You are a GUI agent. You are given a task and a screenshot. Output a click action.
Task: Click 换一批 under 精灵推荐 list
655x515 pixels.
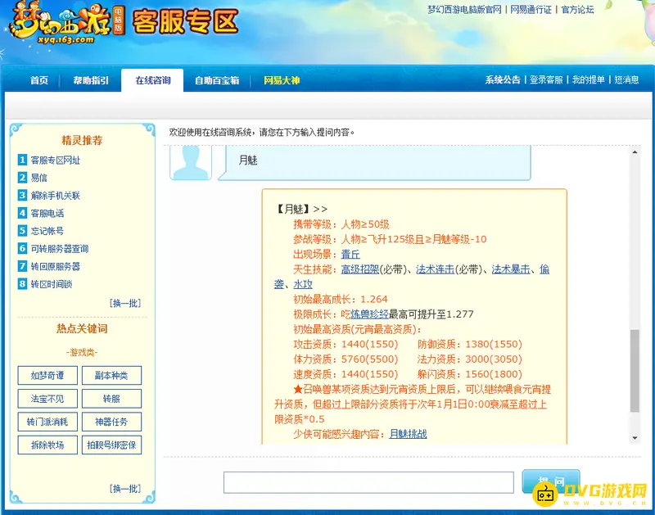[x=125, y=303]
